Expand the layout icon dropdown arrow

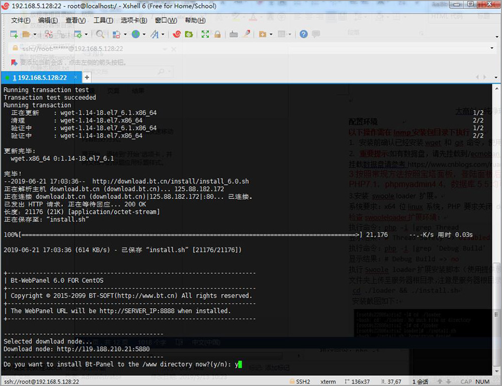pyautogui.click(x=290, y=34)
